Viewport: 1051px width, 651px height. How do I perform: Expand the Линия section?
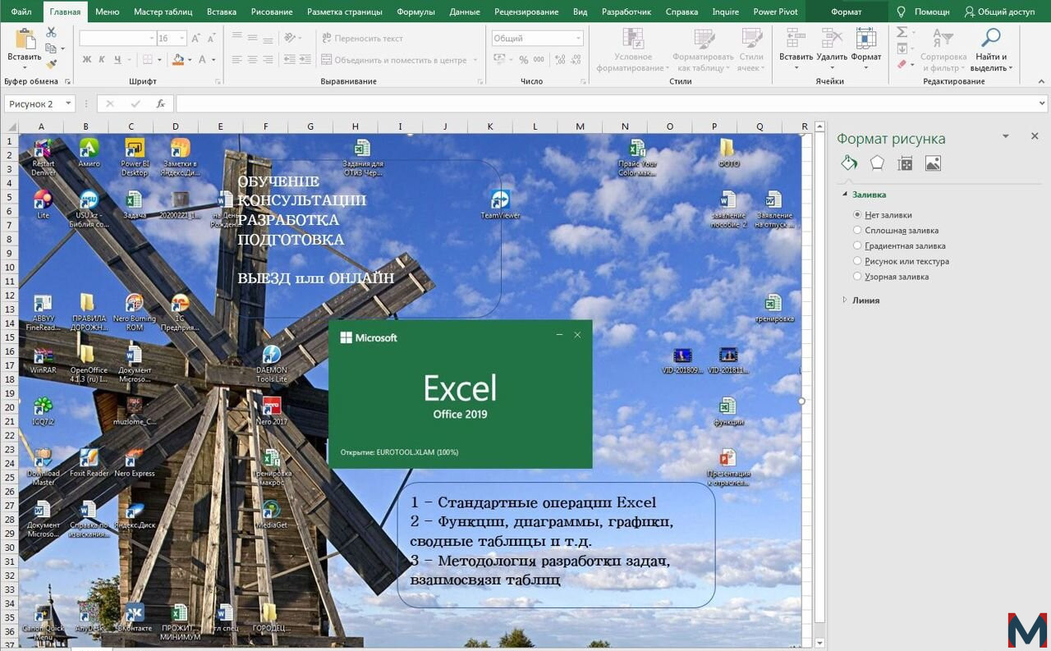pyautogui.click(x=845, y=300)
